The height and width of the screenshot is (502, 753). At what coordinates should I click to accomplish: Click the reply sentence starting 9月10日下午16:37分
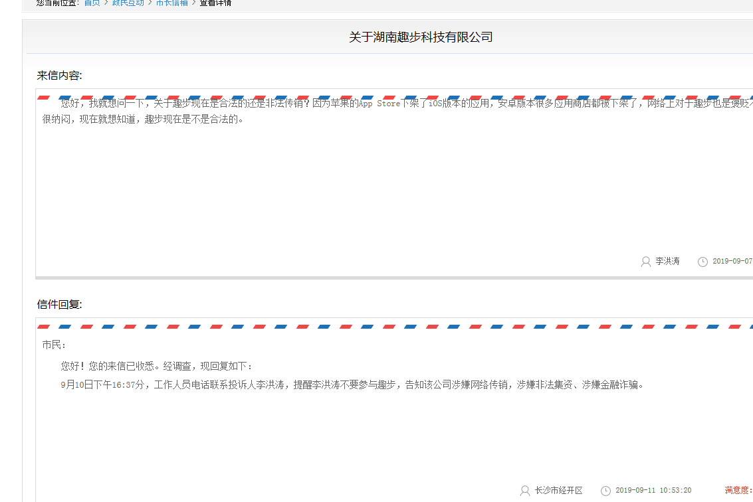[353, 384]
